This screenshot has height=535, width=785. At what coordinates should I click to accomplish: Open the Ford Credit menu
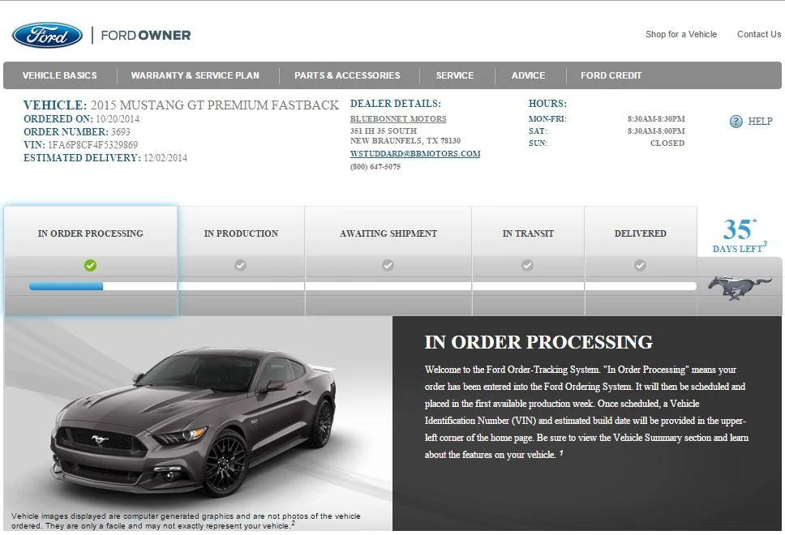pyautogui.click(x=611, y=75)
